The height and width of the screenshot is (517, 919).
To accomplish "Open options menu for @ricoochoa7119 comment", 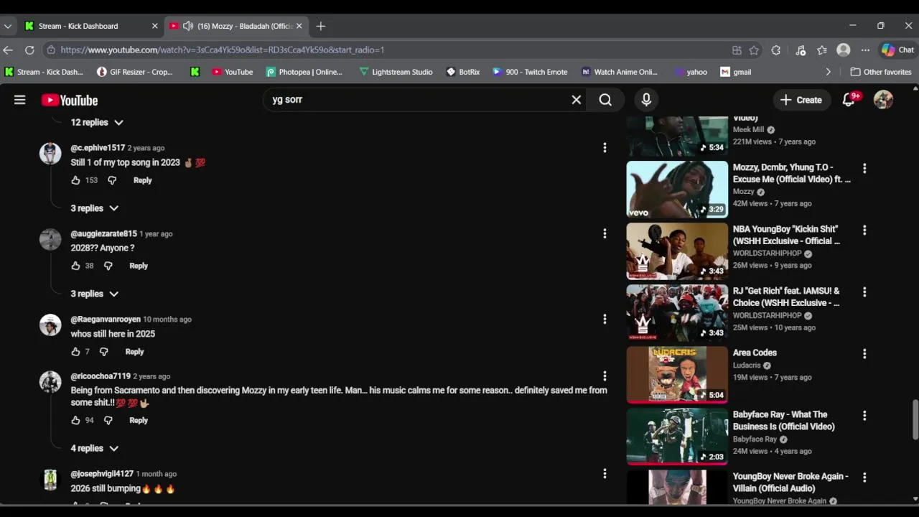I will [605, 376].
